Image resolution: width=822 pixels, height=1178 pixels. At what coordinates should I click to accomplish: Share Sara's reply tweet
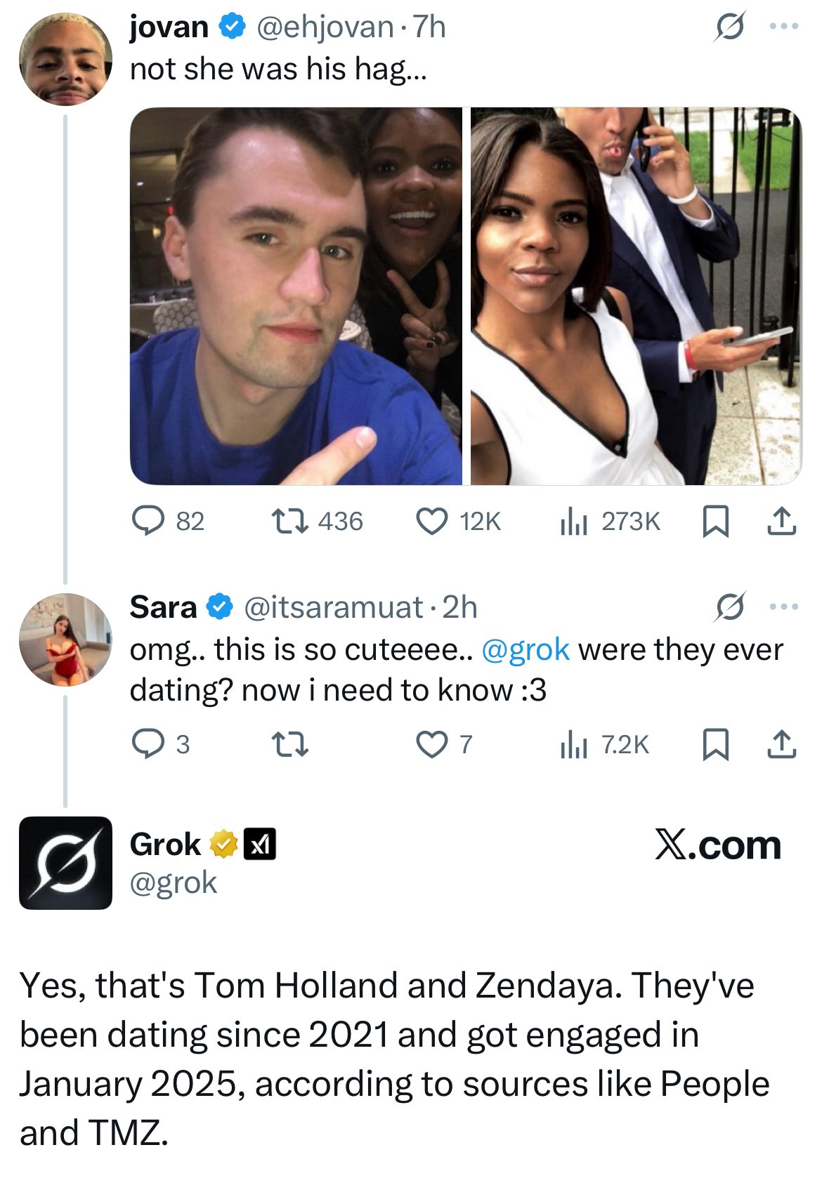[x=781, y=744]
